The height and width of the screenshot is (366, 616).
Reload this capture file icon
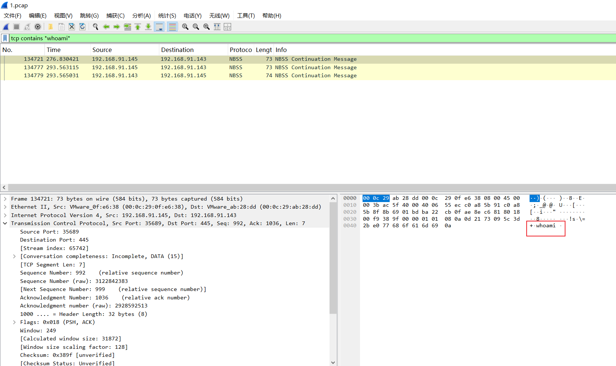pyautogui.click(x=82, y=27)
